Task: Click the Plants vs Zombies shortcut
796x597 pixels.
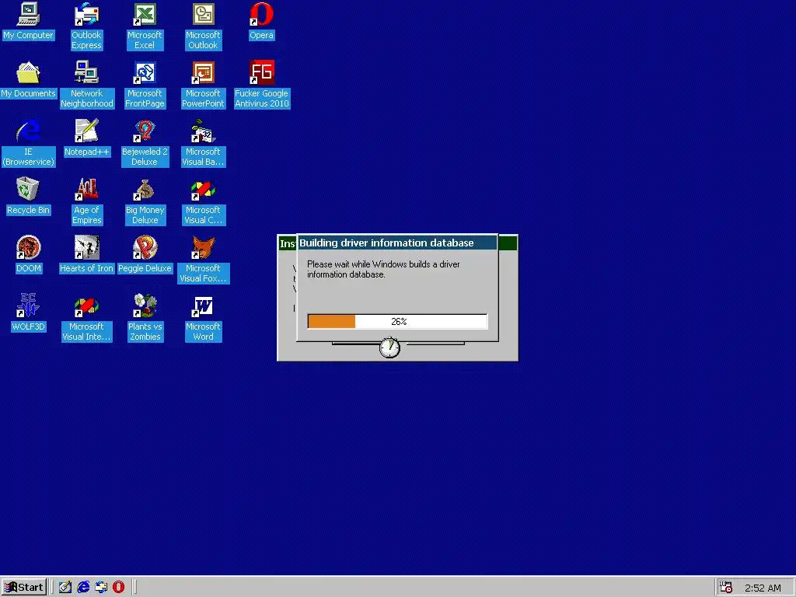Action: [145, 318]
